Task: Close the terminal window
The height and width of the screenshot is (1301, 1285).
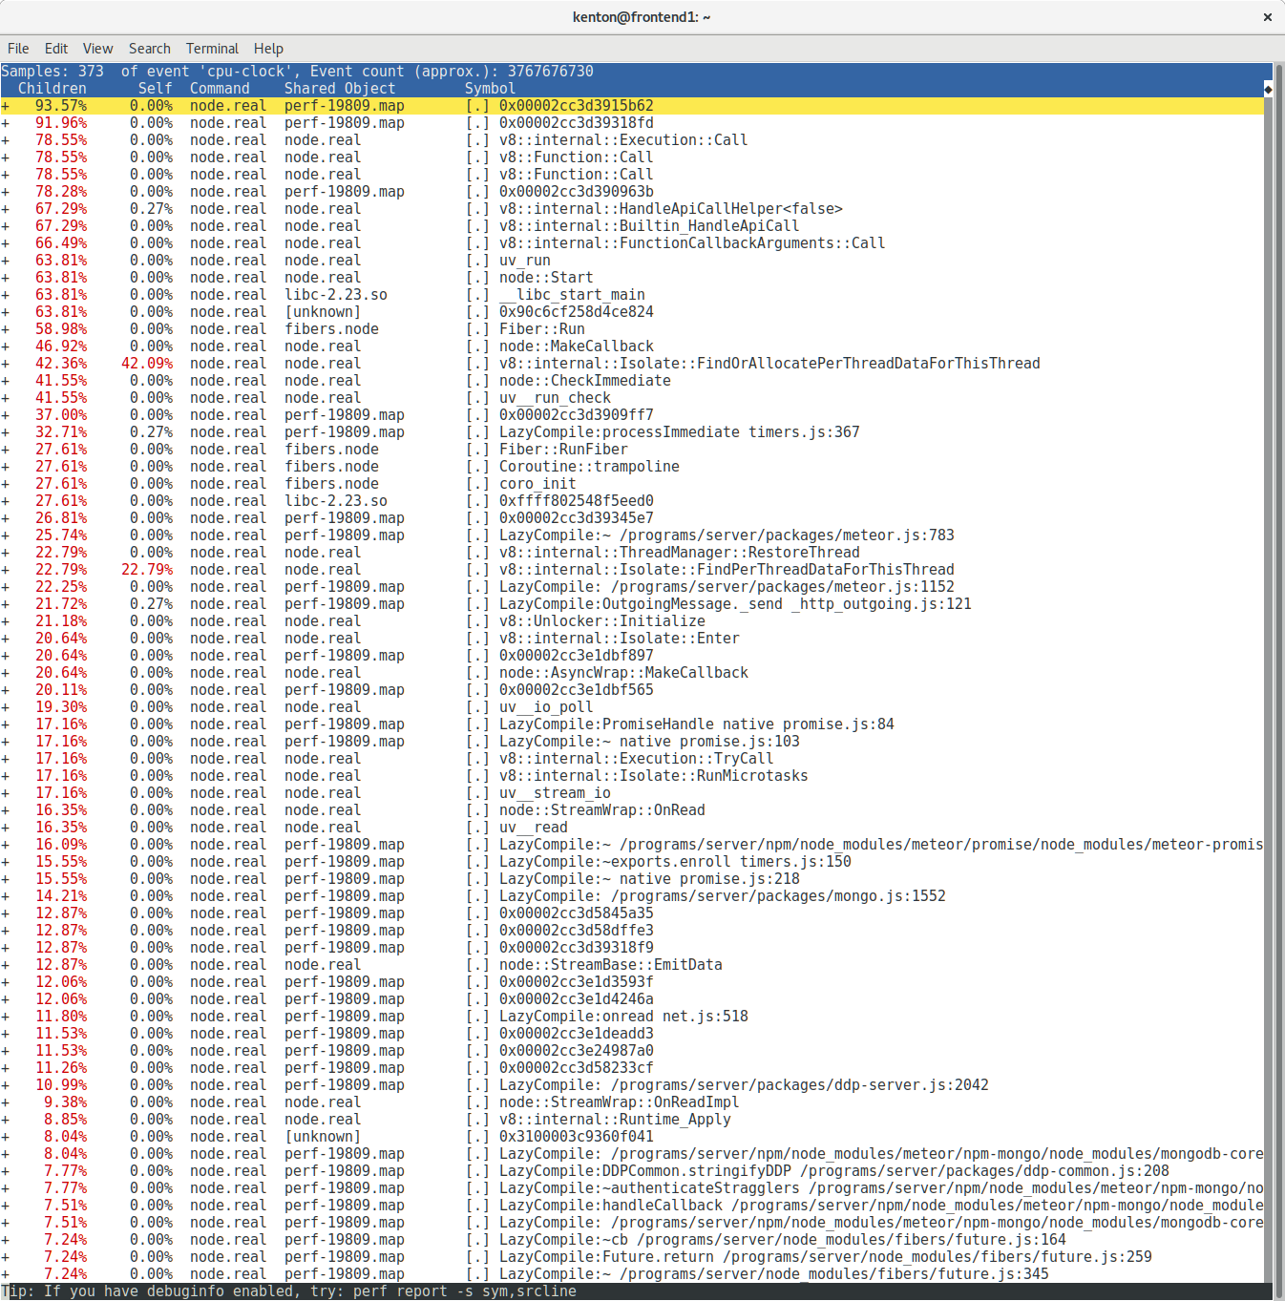Action: pyautogui.click(x=1267, y=17)
